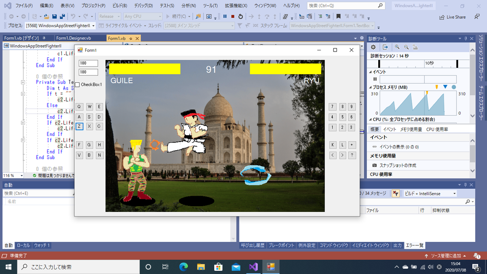
Task: Click the open file folder icon in toolbar
Action: coord(47,16)
